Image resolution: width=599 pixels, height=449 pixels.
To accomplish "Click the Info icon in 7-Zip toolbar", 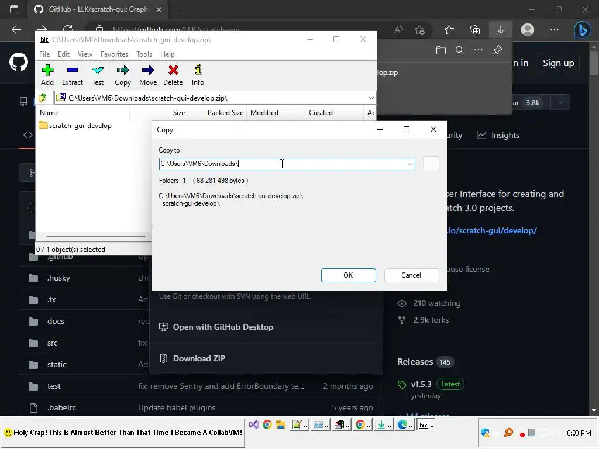I will click(198, 75).
